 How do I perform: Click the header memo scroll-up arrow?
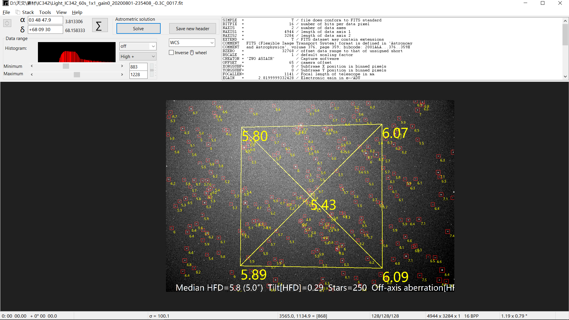[x=565, y=20]
